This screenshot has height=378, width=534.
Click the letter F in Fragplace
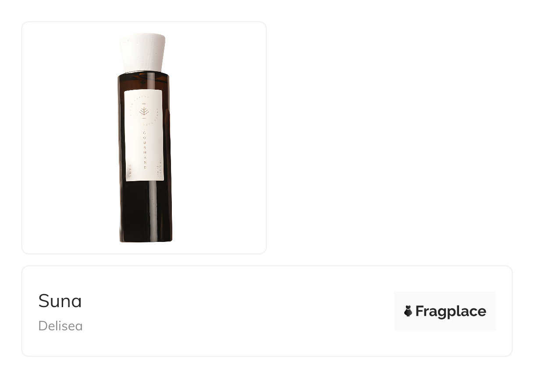(x=420, y=311)
